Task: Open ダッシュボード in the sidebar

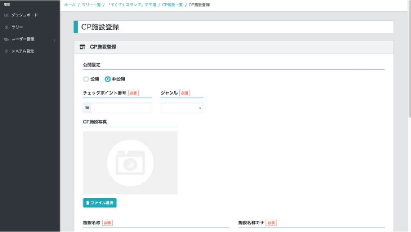Action: coord(24,15)
